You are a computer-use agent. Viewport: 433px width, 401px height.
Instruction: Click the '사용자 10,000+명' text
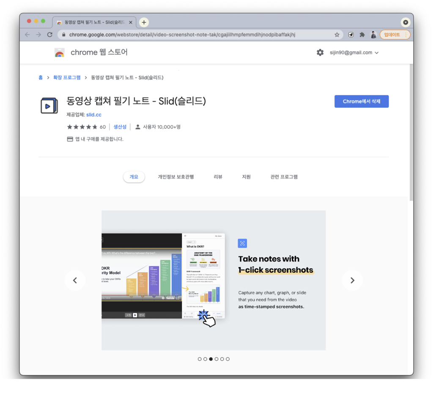162,127
